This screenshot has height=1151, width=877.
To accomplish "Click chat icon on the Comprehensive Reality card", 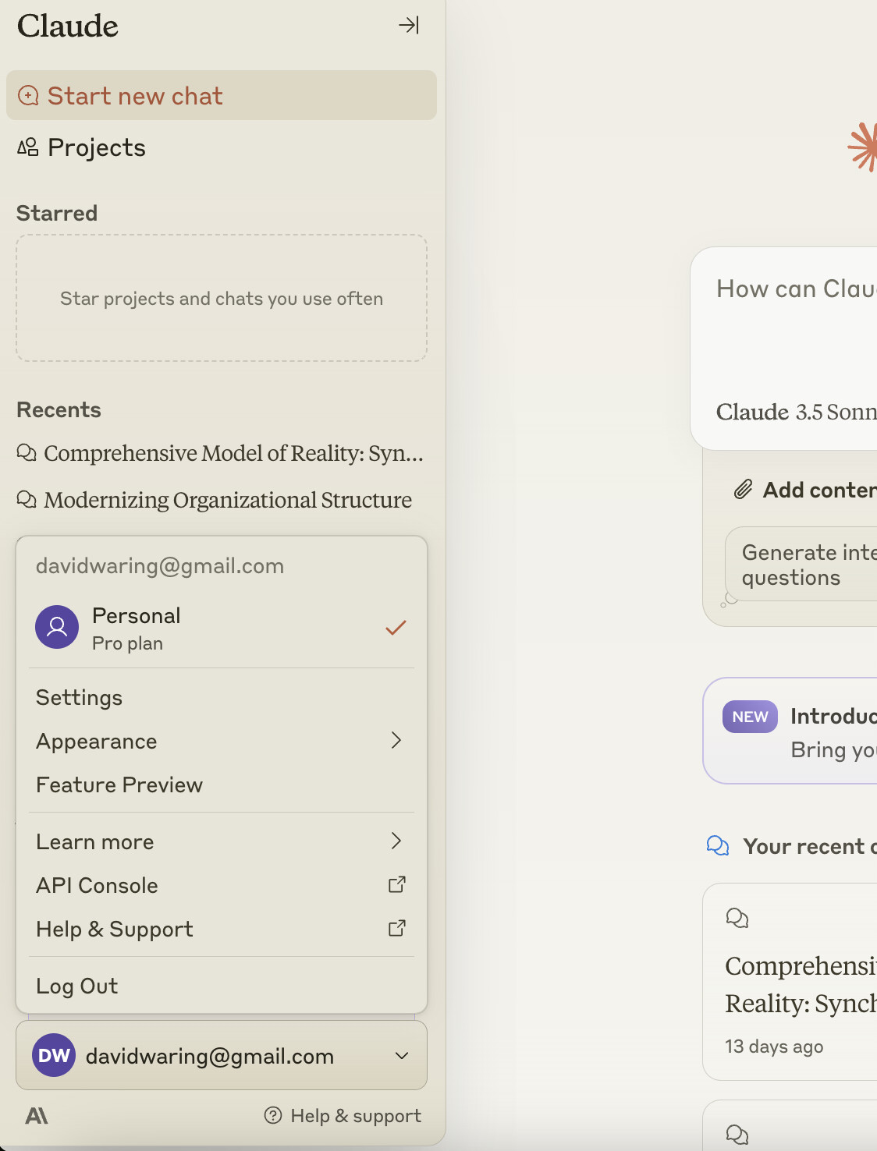I will point(737,918).
